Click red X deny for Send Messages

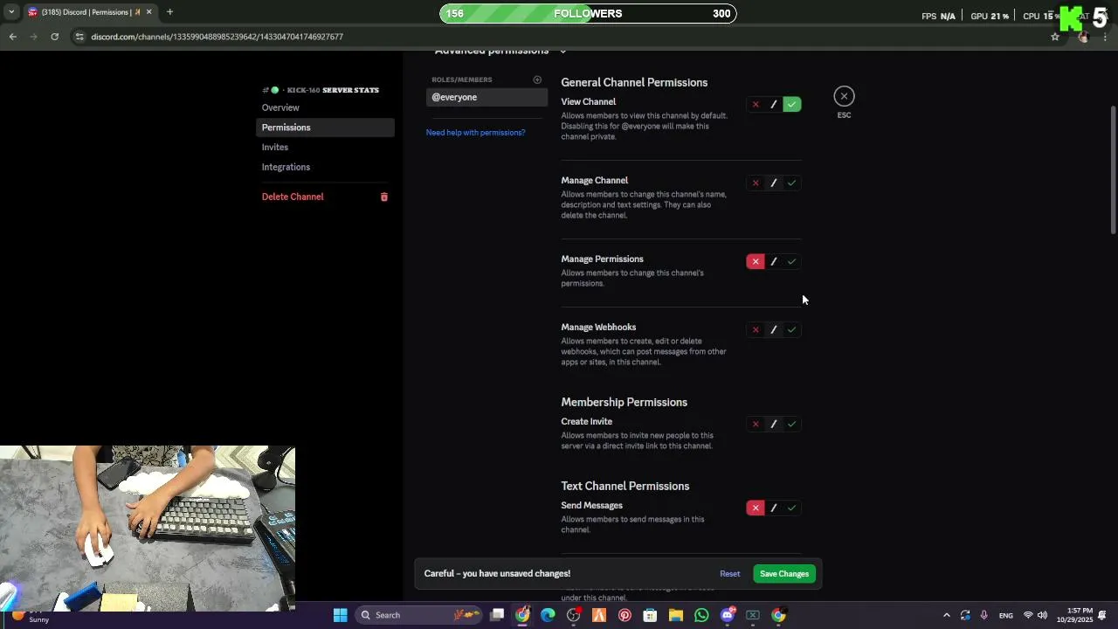(756, 508)
